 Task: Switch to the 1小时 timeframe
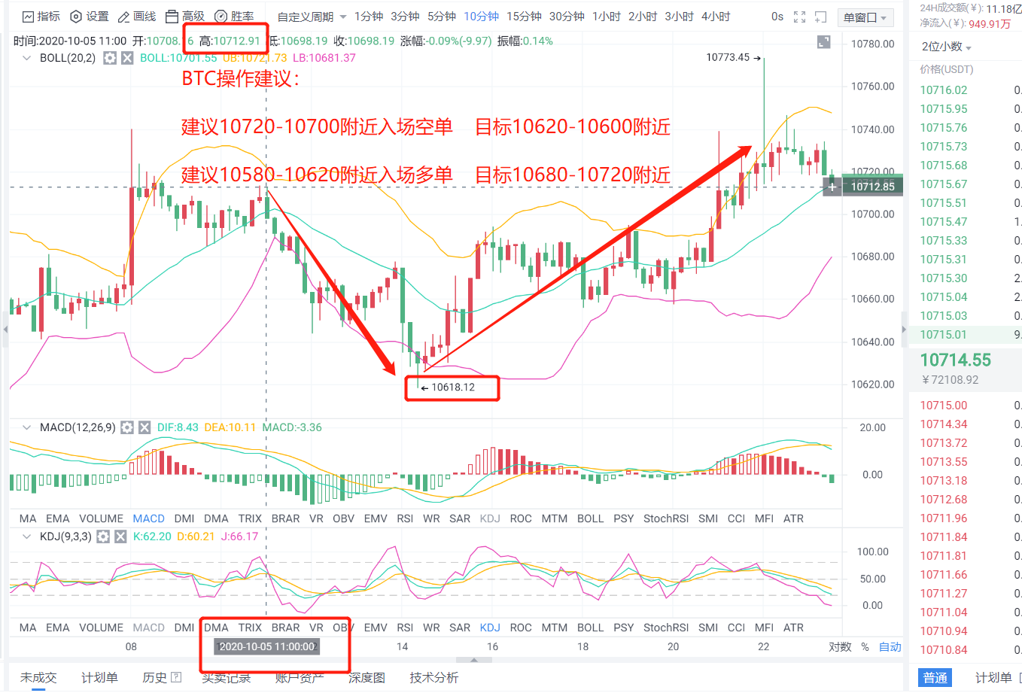click(606, 15)
